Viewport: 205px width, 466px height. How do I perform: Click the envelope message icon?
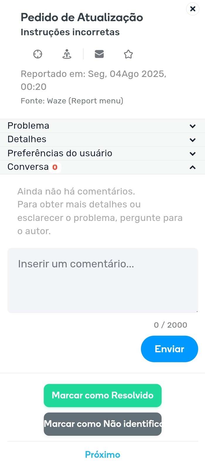click(x=99, y=54)
